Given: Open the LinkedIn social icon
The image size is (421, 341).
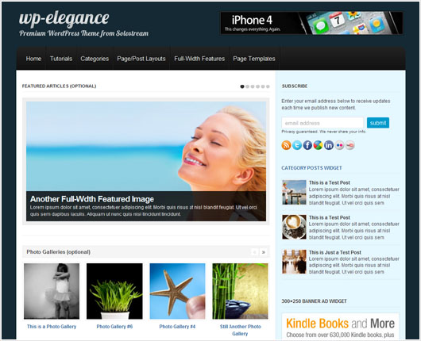Looking at the screenshot, I should tap(329, 145).
